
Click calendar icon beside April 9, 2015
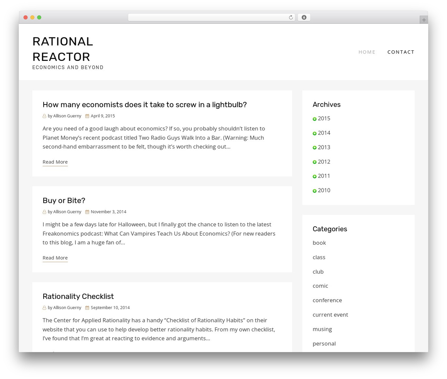[x=87, y=116]
